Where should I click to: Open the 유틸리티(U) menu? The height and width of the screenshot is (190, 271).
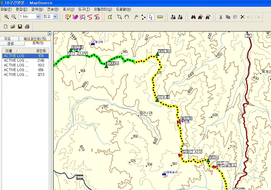[103, 9]
